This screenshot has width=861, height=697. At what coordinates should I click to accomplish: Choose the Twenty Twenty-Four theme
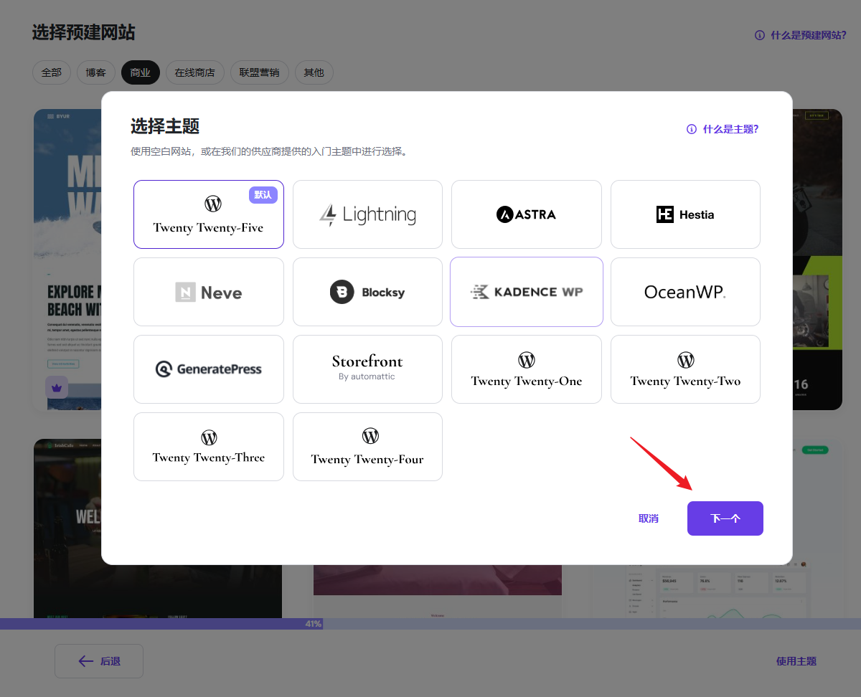coord(367,447)
